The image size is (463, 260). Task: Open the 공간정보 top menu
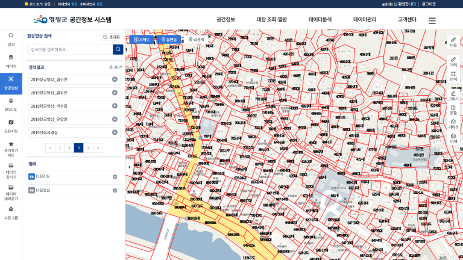pyautogui.click(x=225, y=20)
